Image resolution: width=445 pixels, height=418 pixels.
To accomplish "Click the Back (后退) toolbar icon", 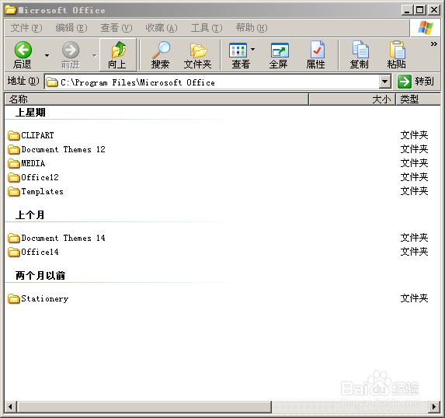I will tap(23, 50).
